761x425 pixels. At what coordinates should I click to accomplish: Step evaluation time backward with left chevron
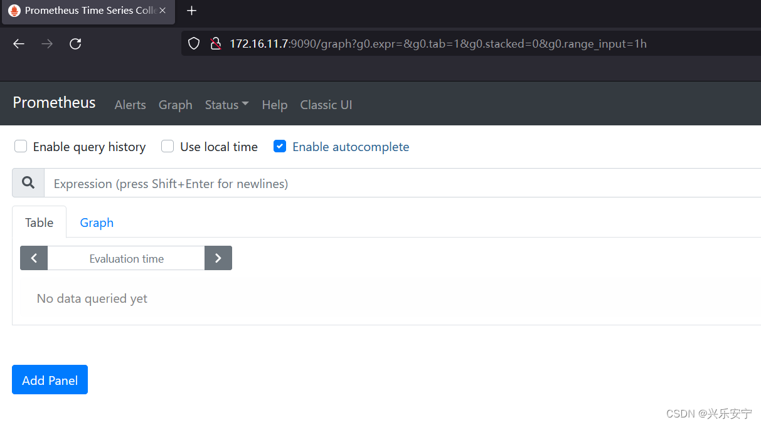34,258
